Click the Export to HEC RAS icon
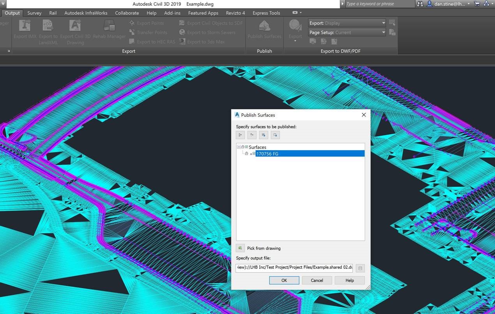This screenshot has height=314, width=495. click(132, 42)
